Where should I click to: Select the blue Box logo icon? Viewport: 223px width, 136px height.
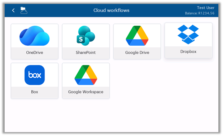click(x=35, y=75)
